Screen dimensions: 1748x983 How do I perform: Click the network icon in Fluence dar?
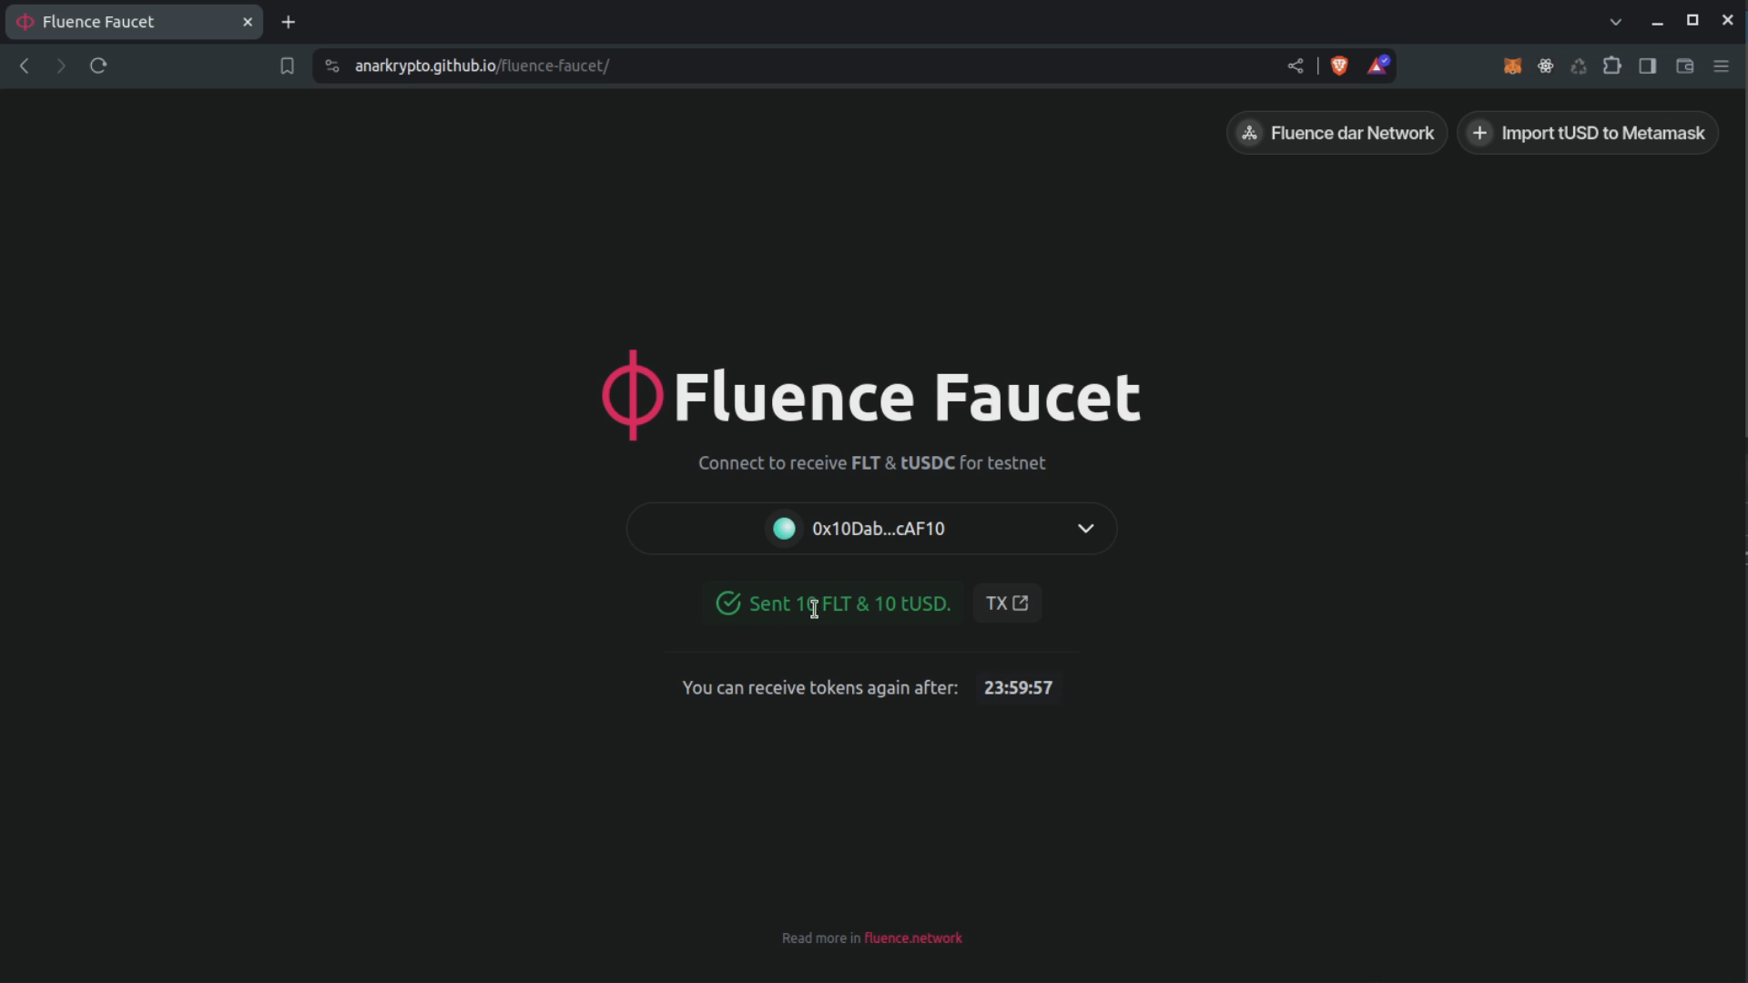click(x=1250, y=133)
